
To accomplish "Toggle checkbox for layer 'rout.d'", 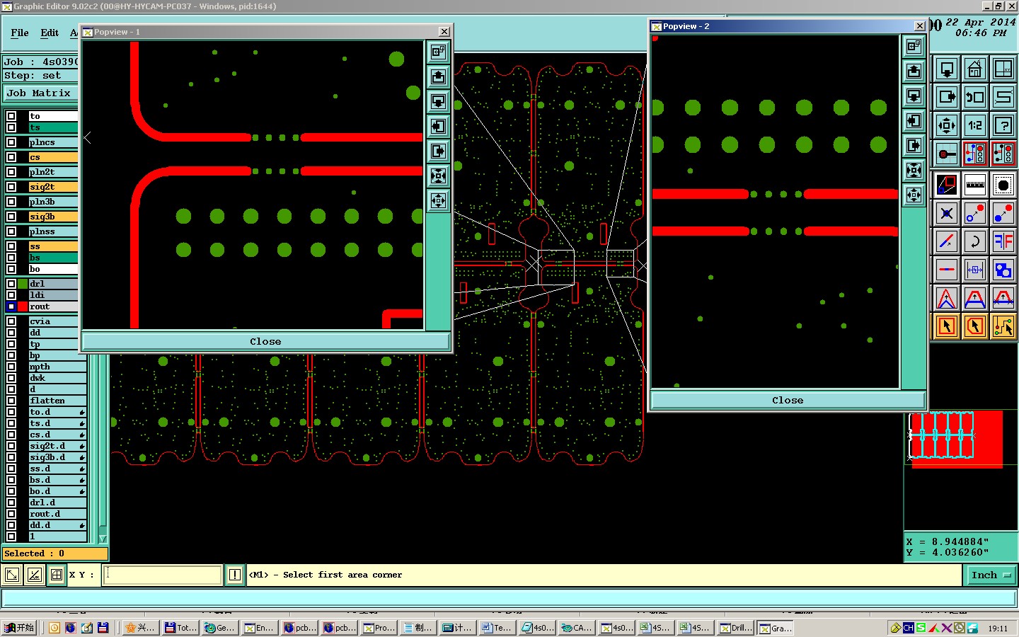I will tap(11, 514).
